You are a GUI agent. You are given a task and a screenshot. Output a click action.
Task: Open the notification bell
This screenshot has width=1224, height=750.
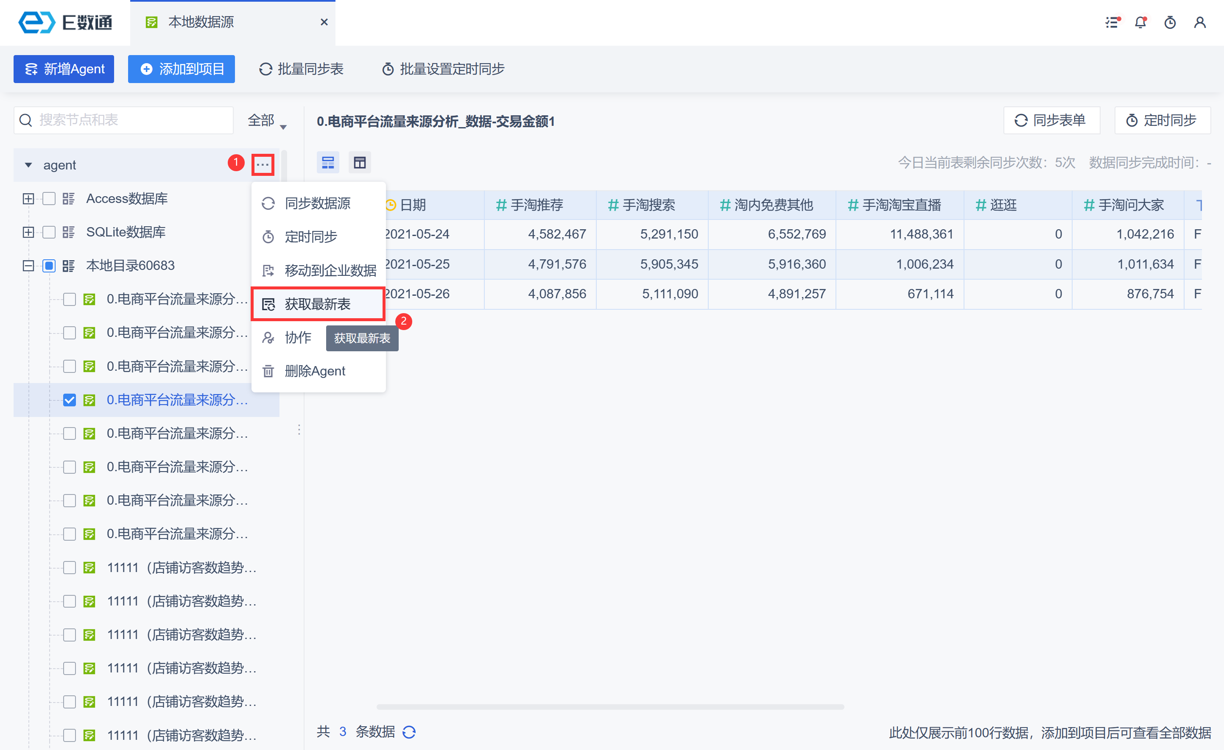pos(1140,22)
